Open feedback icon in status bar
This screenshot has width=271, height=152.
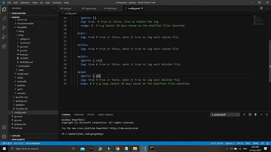(x=263, y=144)
